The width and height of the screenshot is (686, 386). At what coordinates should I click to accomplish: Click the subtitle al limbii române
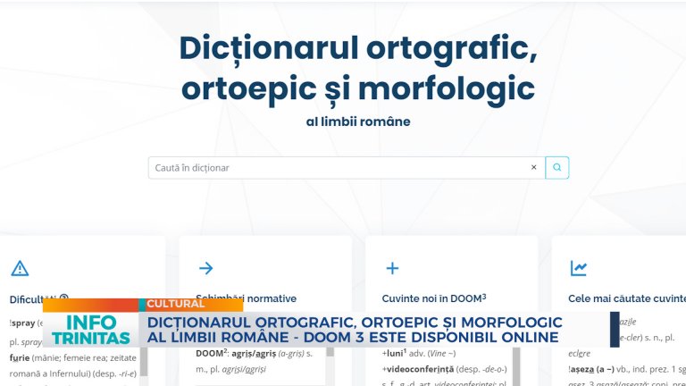pos(358,122)
